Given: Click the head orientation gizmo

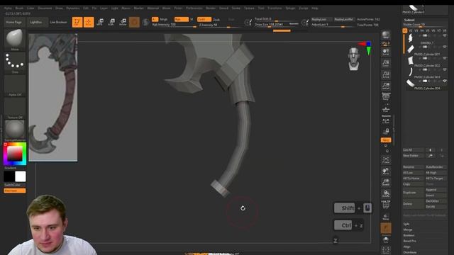Looking at the screenshot, I should point(354,59).
